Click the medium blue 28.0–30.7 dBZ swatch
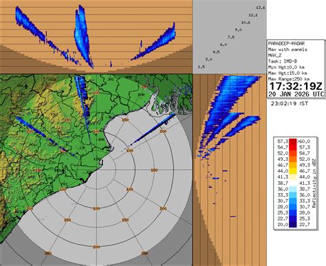The width and height of the screenshot is (326, 266). 293,207
